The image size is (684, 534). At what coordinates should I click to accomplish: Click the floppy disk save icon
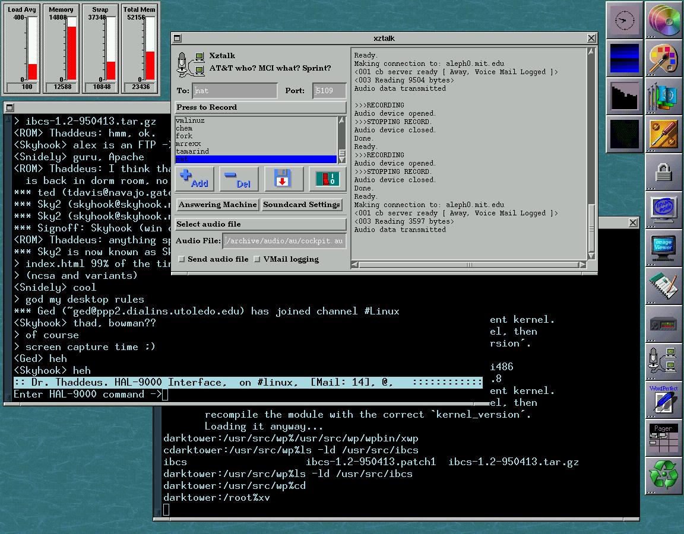(x=283, y=179)
